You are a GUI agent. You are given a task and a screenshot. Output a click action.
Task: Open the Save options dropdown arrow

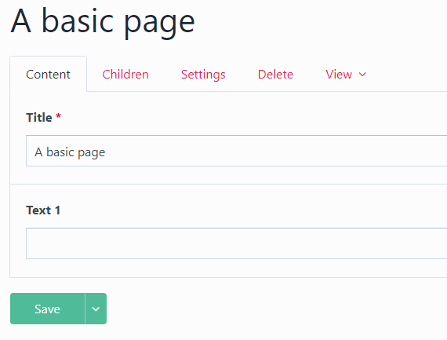[x=96, y=309]
